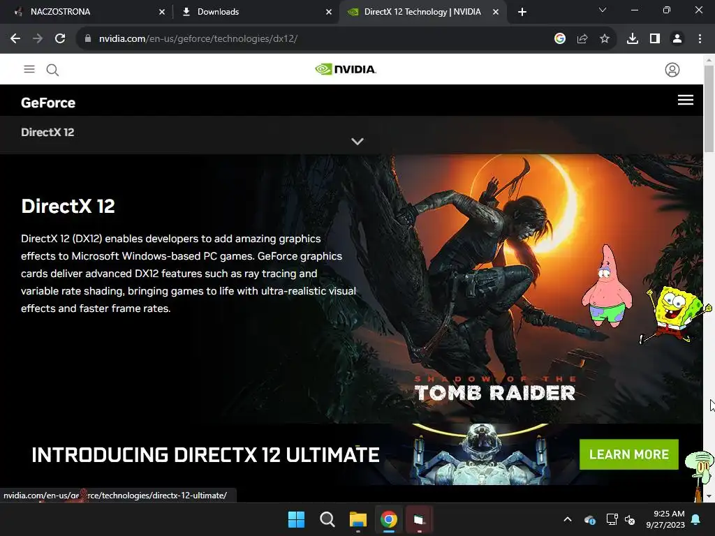Close the Downloads tab
Image resolution: width=715 pixels, height=536 pixels.
tap(329, 12)
